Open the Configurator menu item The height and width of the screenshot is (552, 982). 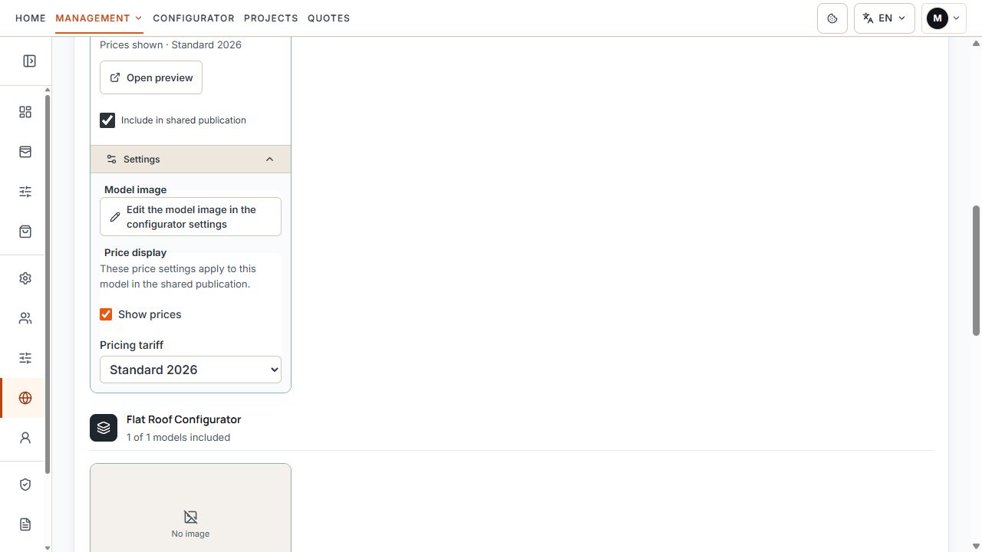click(x=193, y=18)
